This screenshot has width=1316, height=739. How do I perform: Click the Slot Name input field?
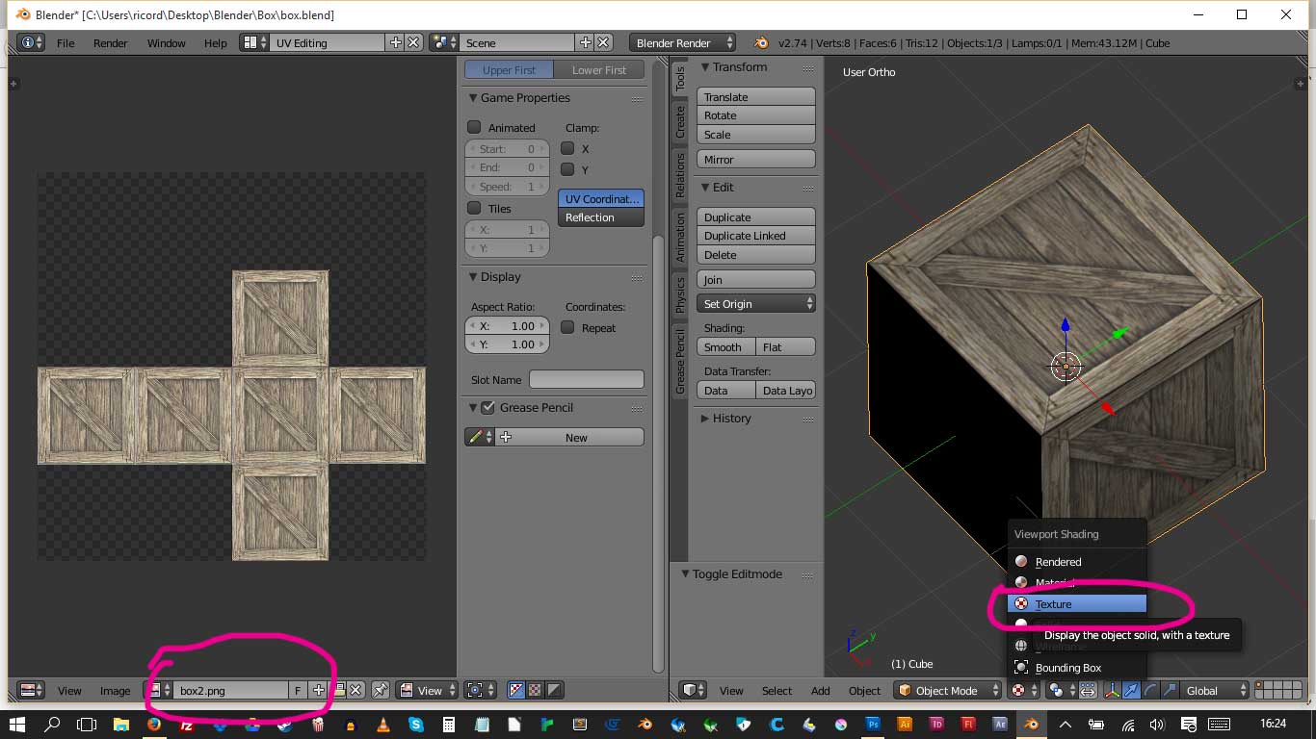coord(586,380)
